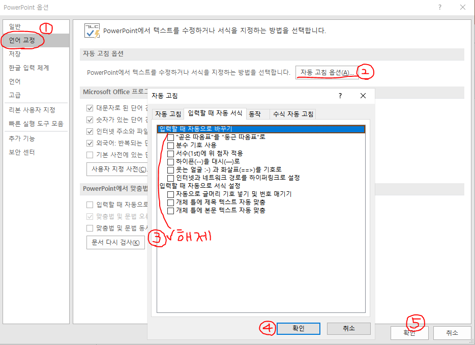Click the AutoCorrect dialog help question mark

[340, 96]
